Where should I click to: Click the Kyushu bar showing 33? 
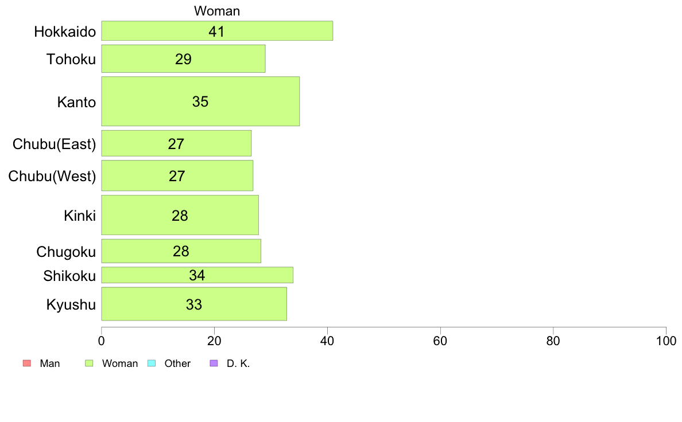point(194,304)
